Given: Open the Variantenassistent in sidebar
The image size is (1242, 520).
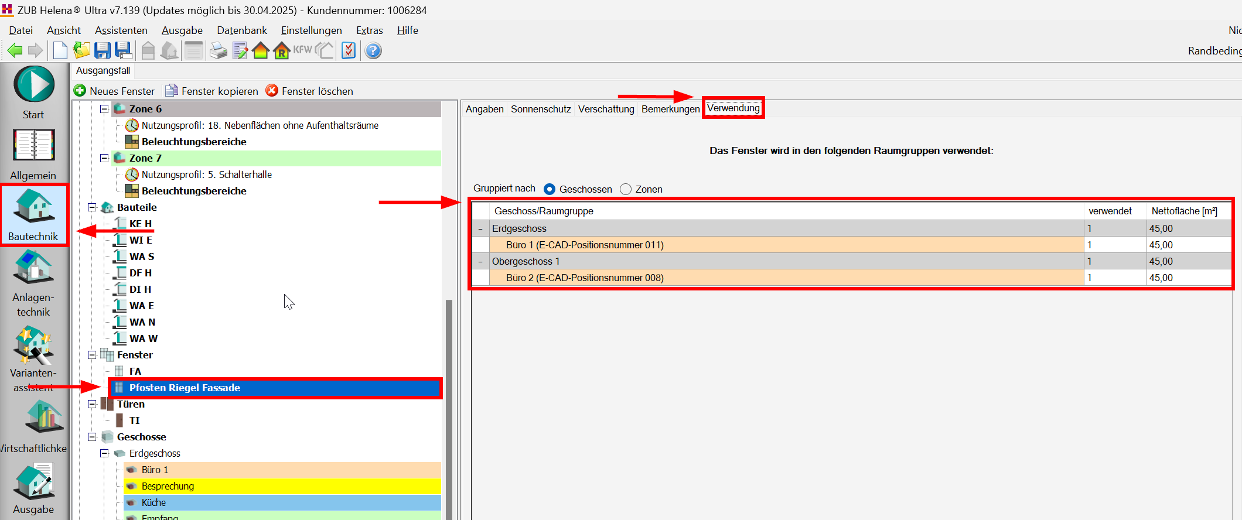Looking at the screenshot, I should click(x=33, y=360).
